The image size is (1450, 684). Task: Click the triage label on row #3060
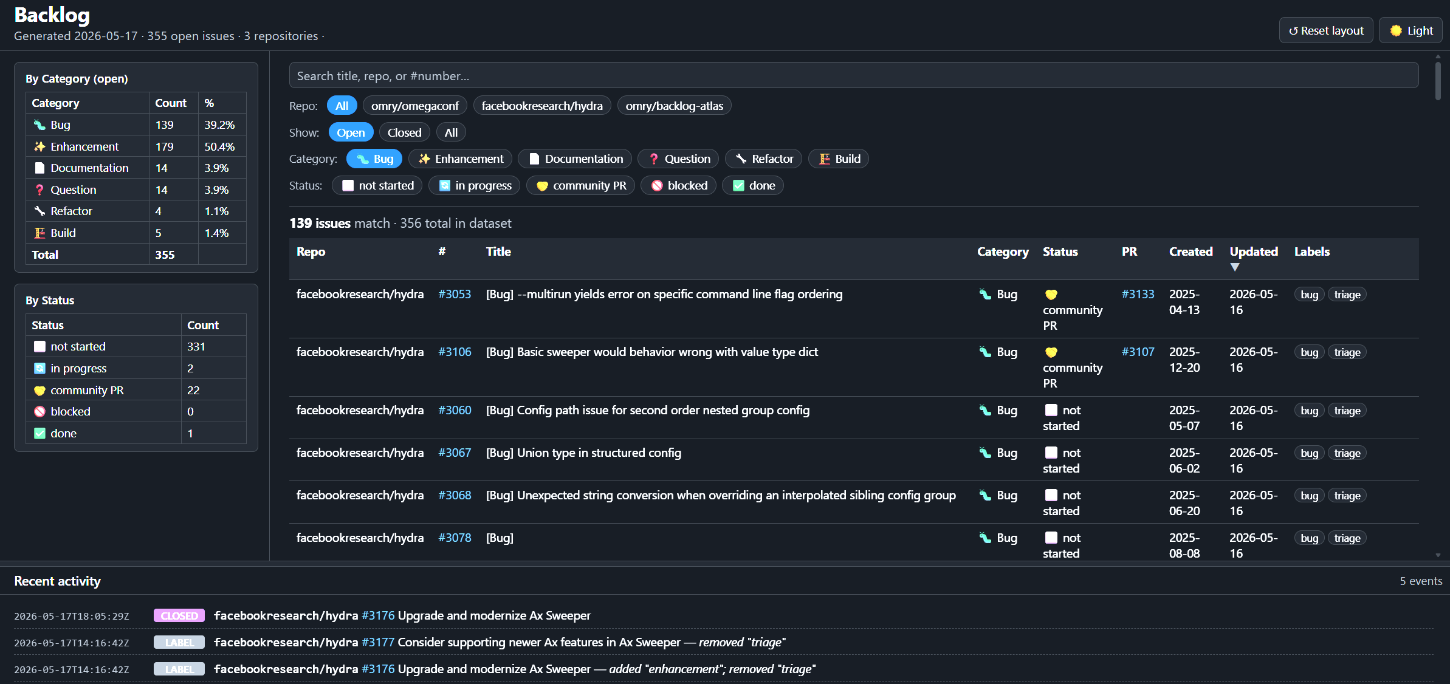pos(1347,411)
